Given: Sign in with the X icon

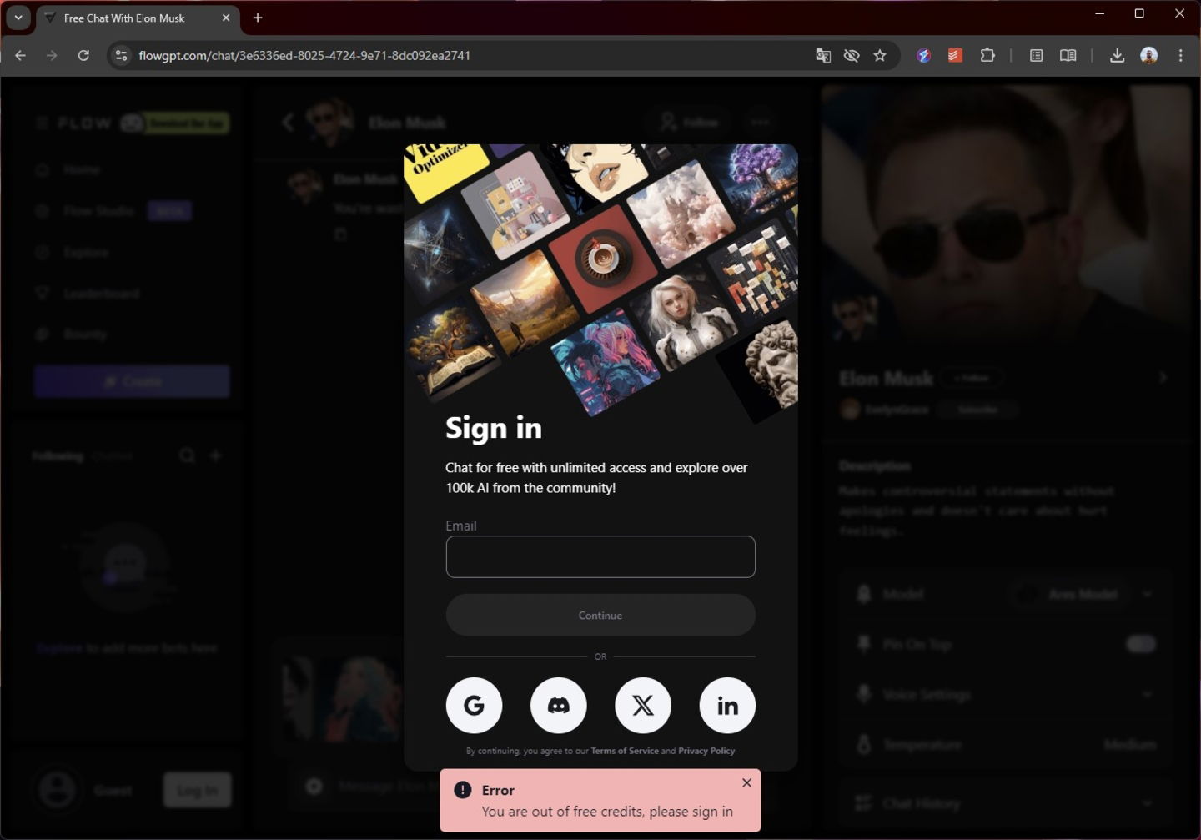Looking at the screenshot, I should 643,706.
